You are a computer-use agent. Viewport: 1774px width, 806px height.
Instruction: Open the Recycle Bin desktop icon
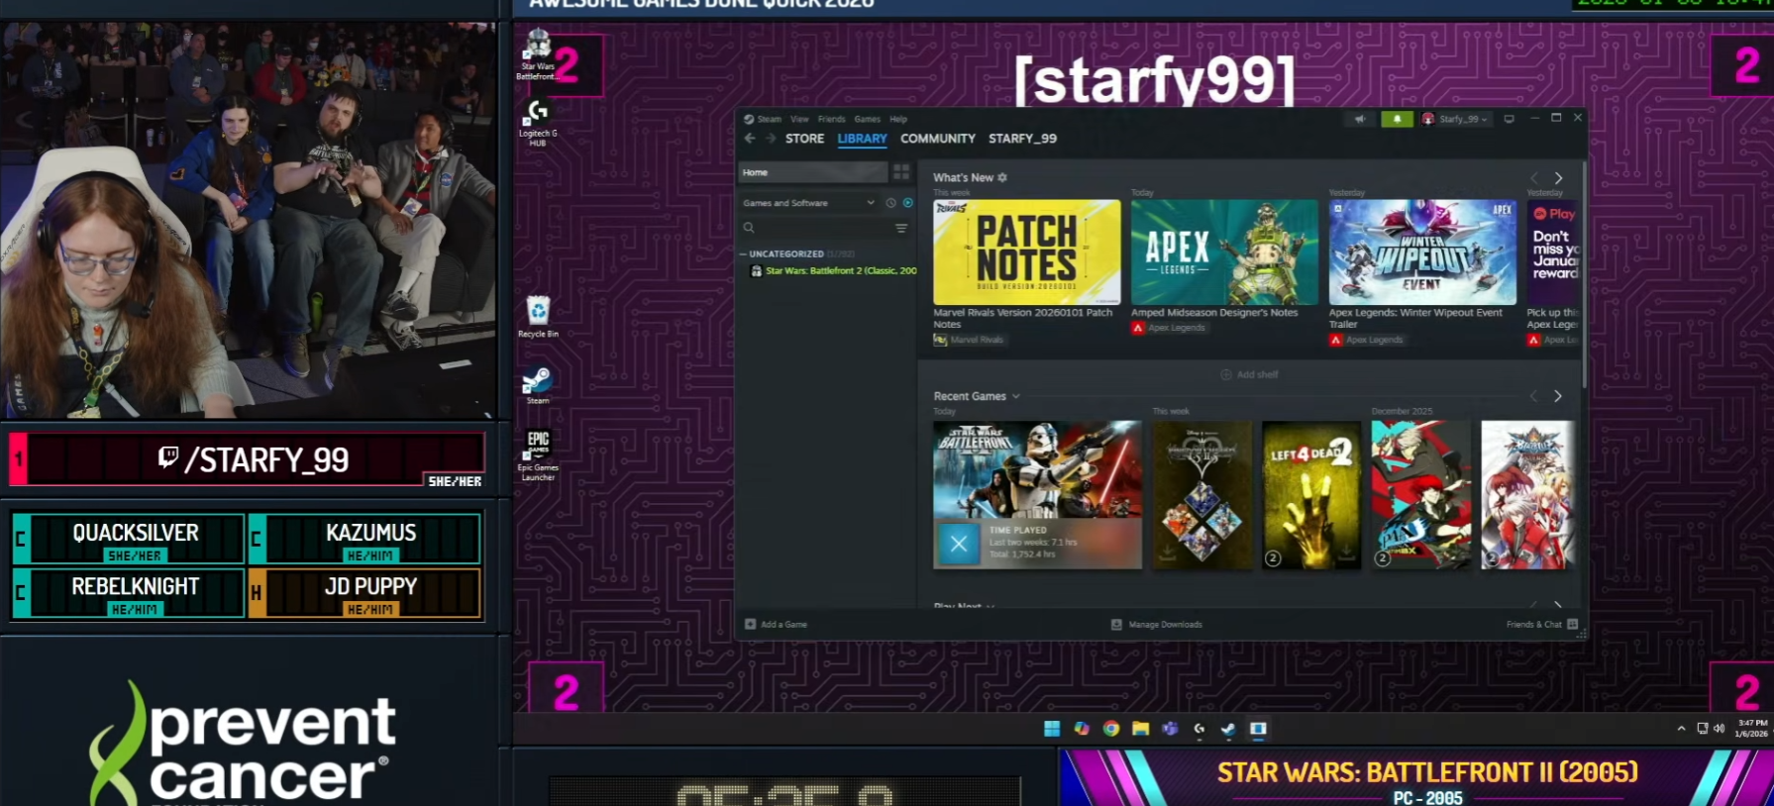coord(538,317)
